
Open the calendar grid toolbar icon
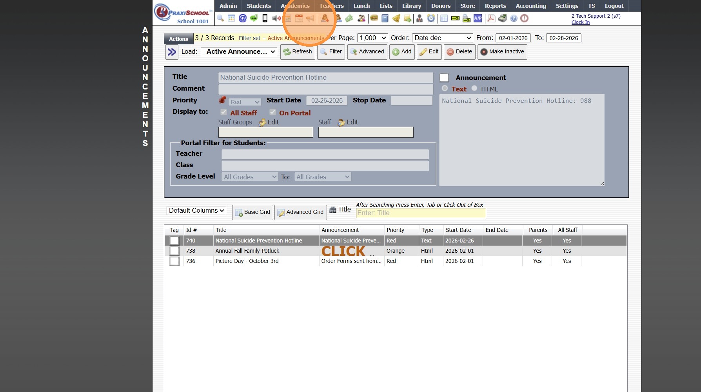pyautogui.click(x=231, y=18)
